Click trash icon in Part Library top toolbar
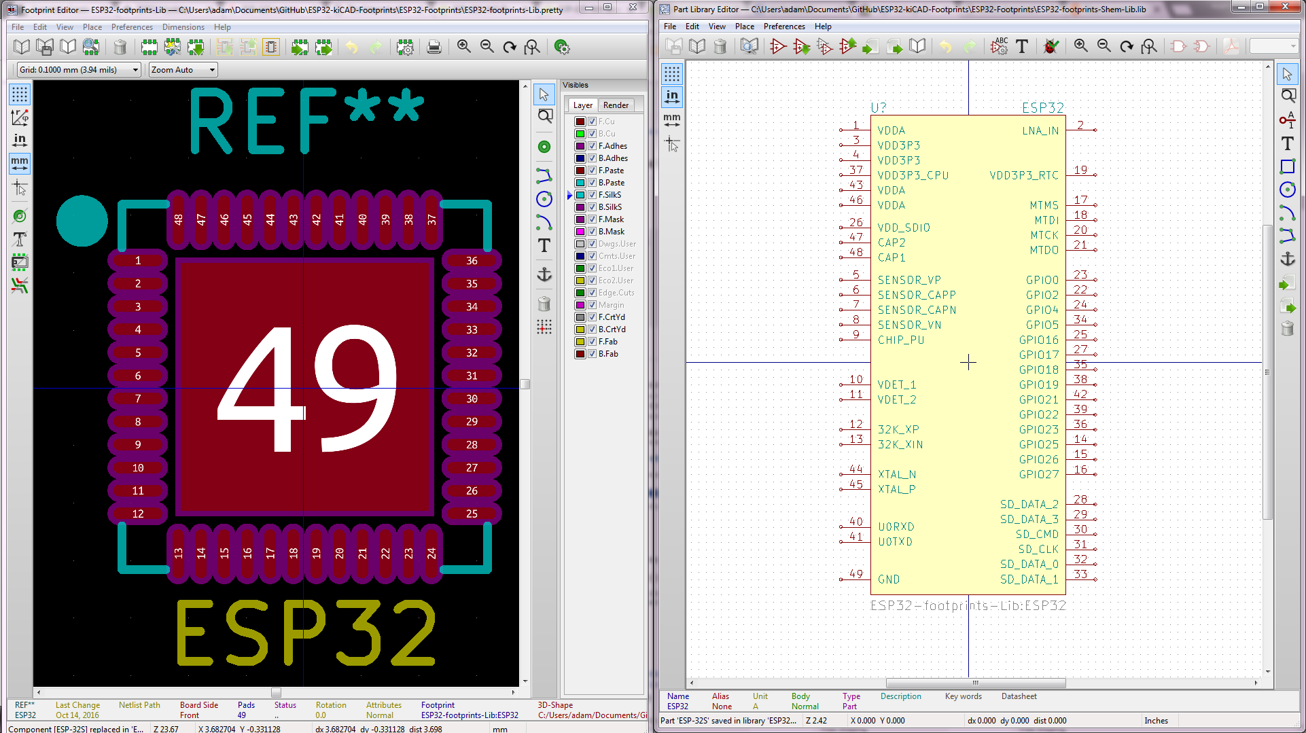 pyautogui.click(x=720, y=46)
